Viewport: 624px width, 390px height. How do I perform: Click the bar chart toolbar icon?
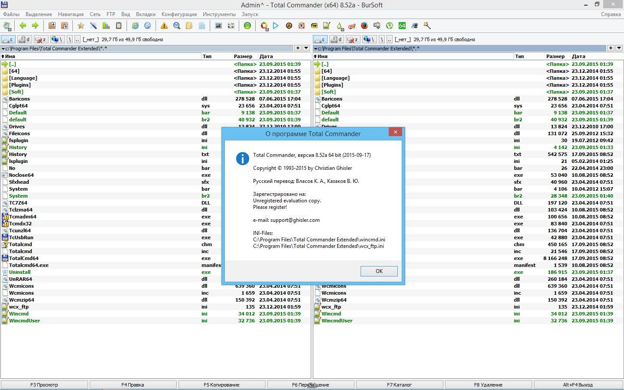(106, 26)
